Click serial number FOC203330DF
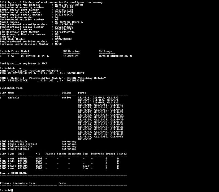Screen dimensions: 219x192 click(76, 80)
